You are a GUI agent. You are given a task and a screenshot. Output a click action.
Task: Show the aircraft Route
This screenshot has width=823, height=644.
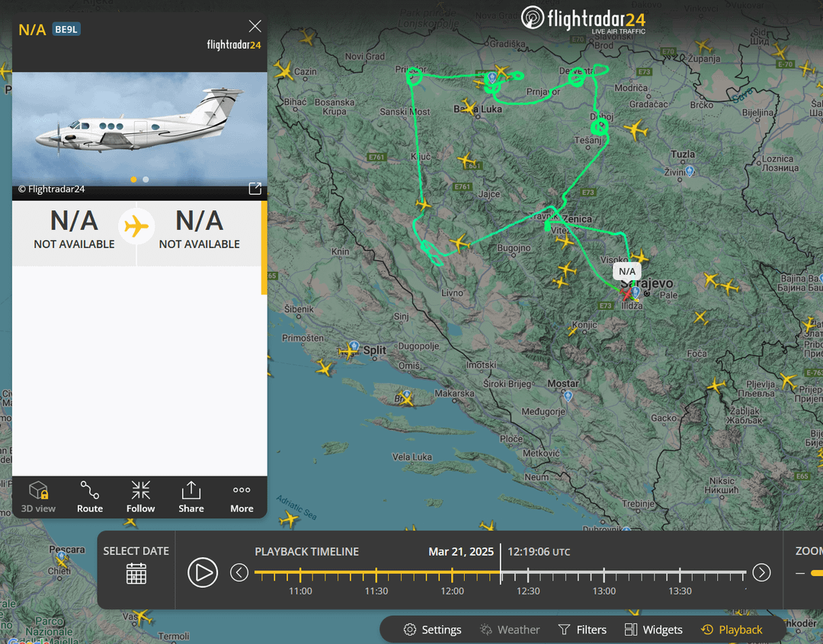click(90, 496)
